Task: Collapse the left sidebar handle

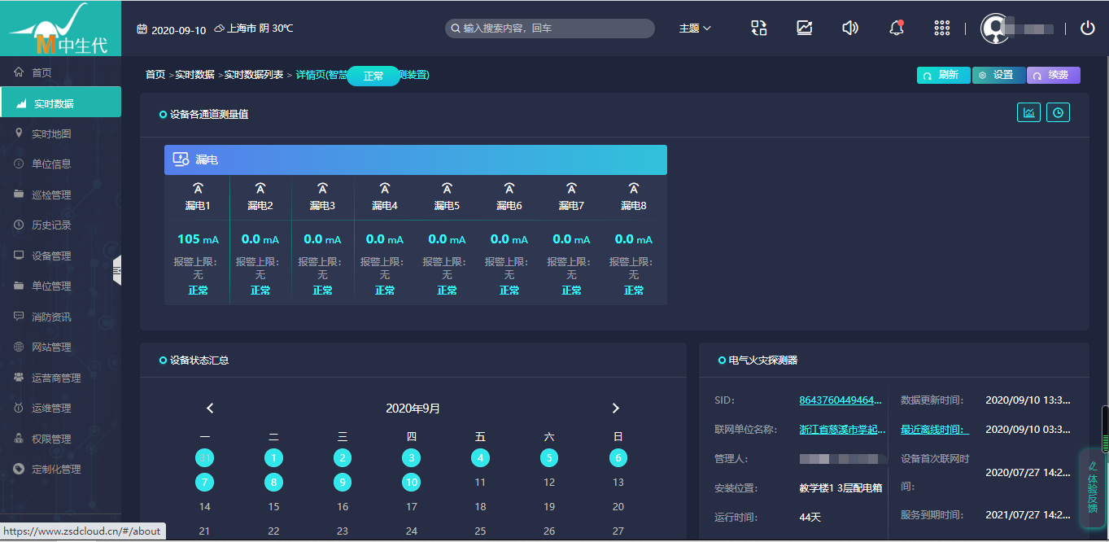Action: pos(117,270)
